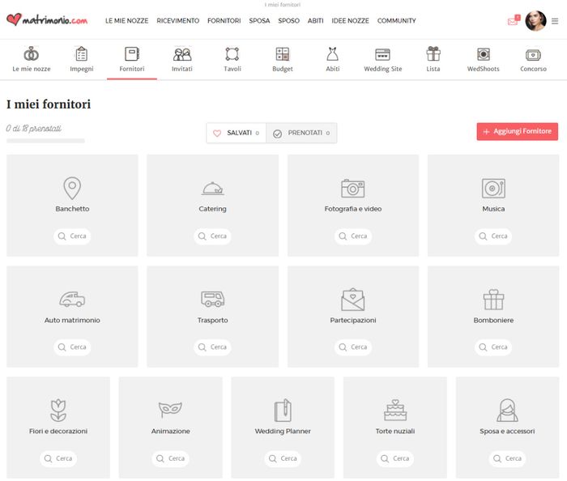Search vendors under the Catering card
Viewport: 567px width, 481px height.
pos(213,236)
